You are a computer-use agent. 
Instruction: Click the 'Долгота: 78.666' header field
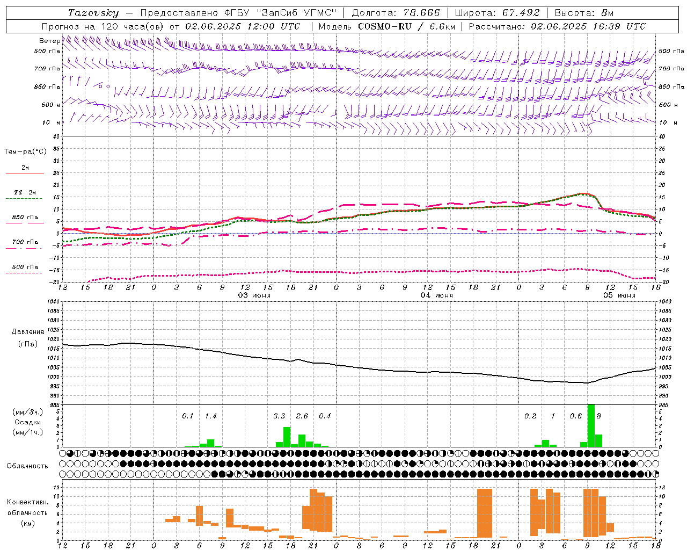(x=396, y=13)
